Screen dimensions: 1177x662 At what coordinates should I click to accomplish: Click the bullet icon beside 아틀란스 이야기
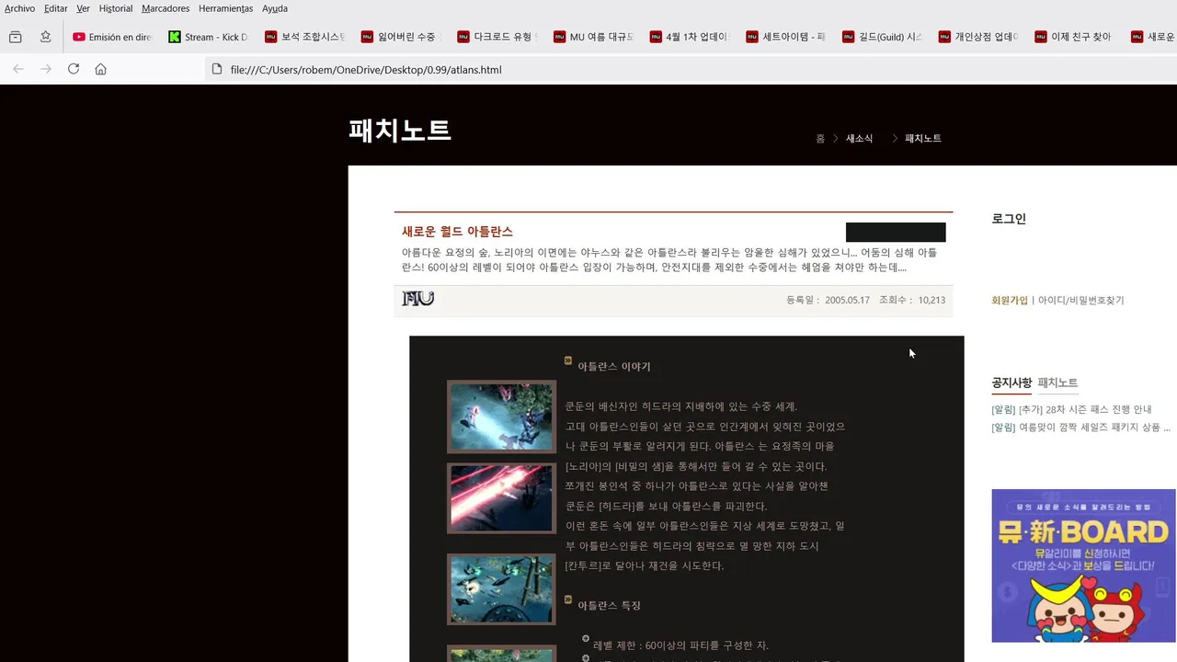(x=568, y=360)
